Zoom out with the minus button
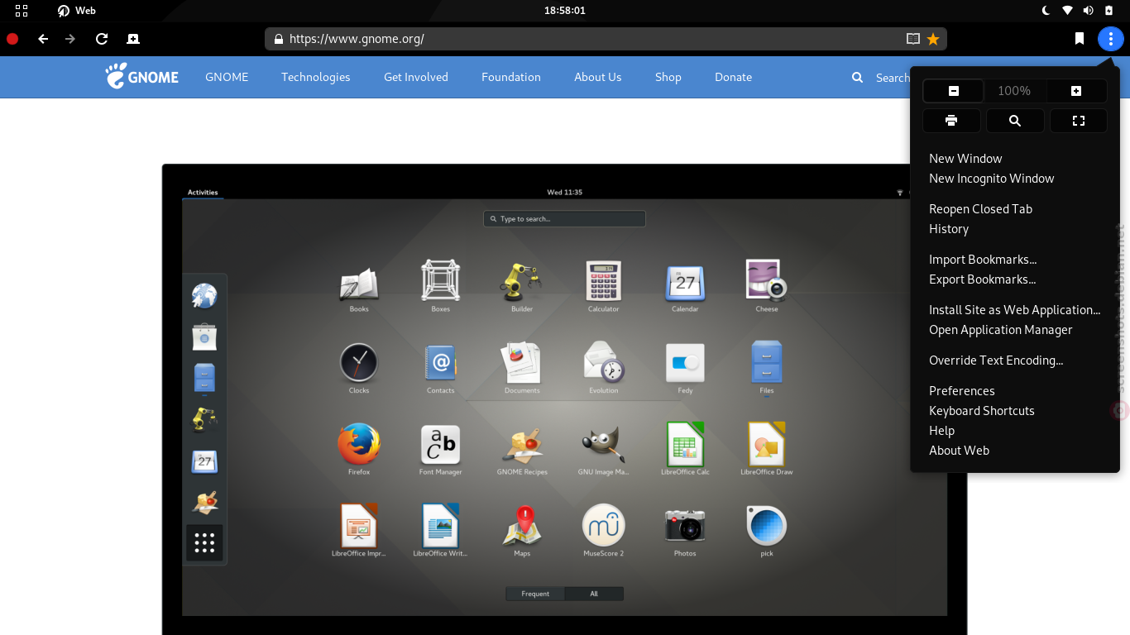The width and height of the screenshot is (1130, 635). click(x=953, y=91)
